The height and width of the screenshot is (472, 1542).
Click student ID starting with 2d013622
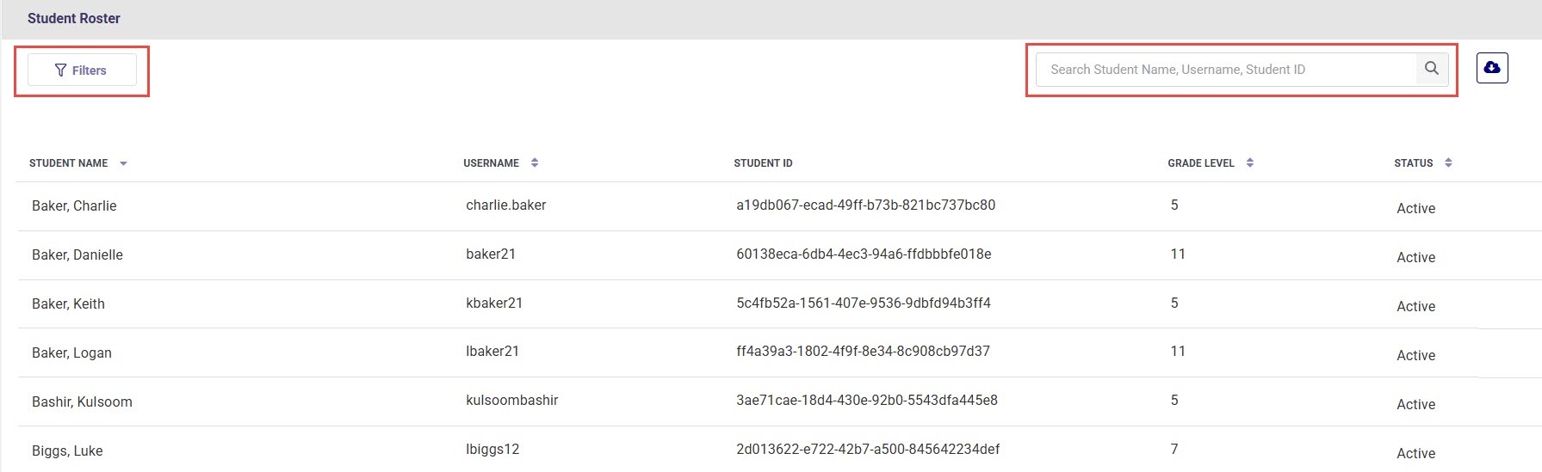(868, 450)
